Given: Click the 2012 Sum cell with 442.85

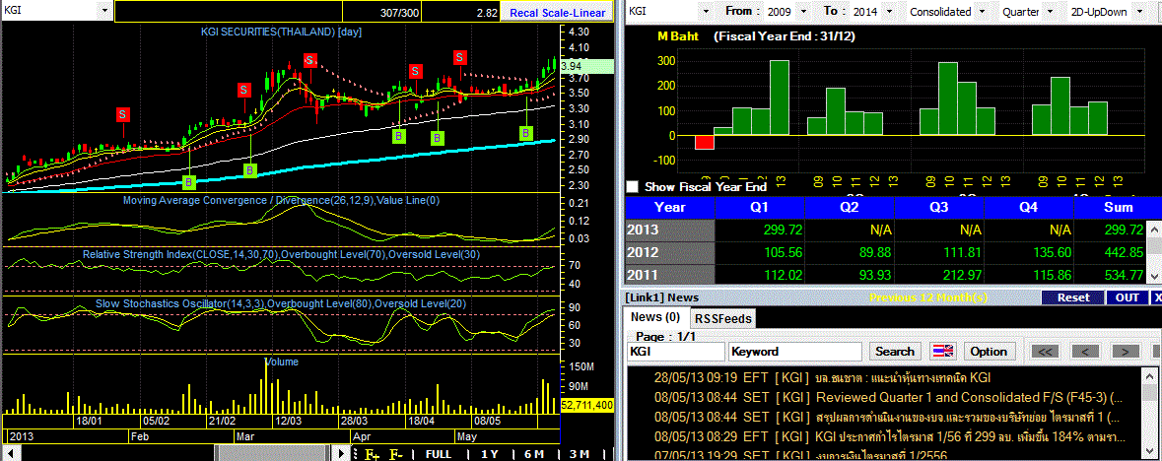Looking at the screenshot, I should pos(1110,253).
